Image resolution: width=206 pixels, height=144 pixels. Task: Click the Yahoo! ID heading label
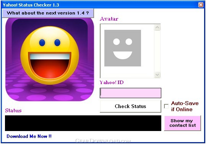click(x=112, y=83)
